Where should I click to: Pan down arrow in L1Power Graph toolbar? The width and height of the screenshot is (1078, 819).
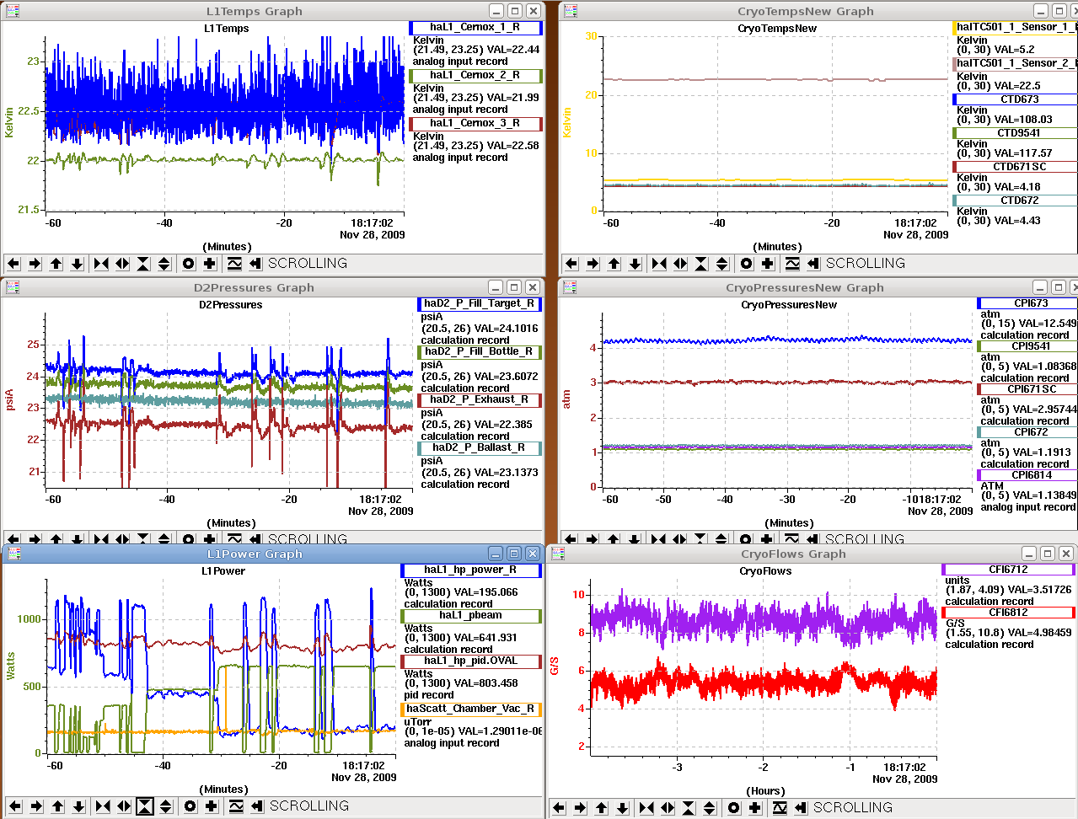(79, 806)
